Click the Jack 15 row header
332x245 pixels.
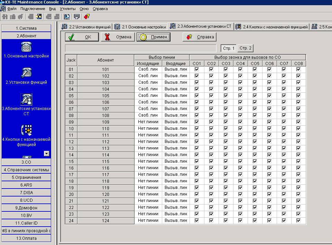point(71,161)
